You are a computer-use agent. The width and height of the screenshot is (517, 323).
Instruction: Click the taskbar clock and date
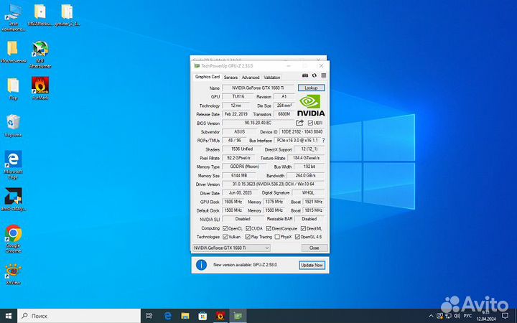(485, 316)
